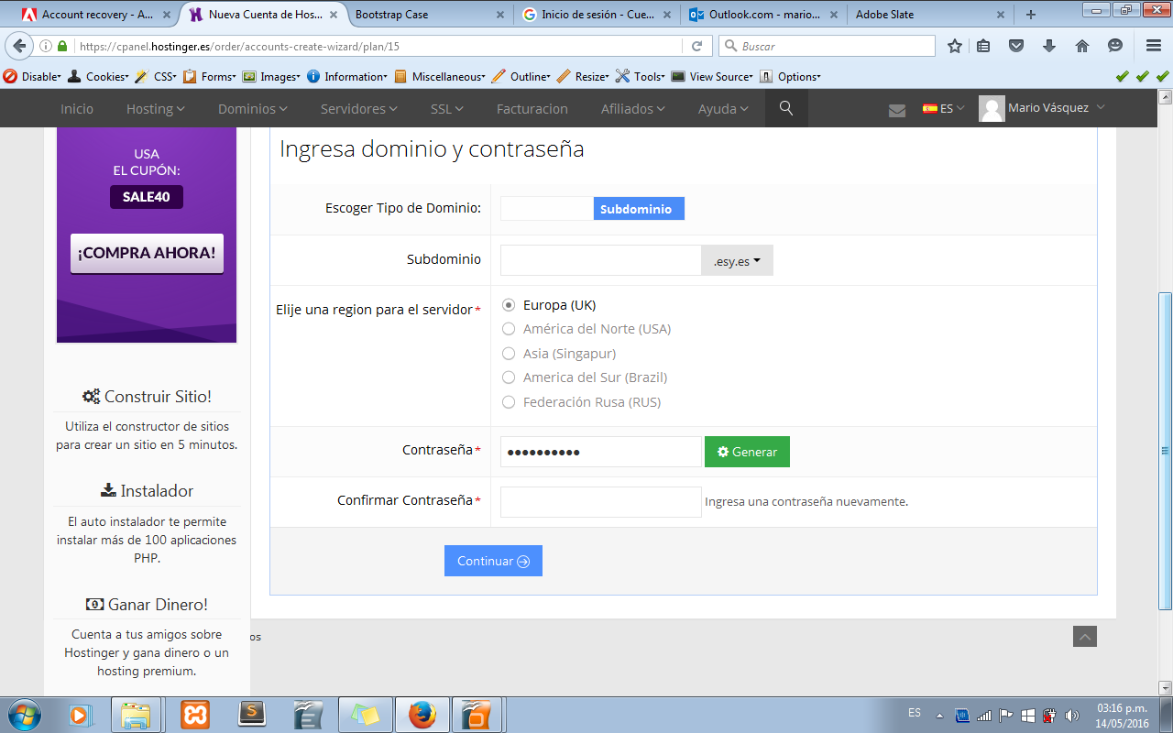Image resolution: width=1173 pixels, height=733 pixels.
Task: Expand the ES language selector
Action: click(943, 108)
